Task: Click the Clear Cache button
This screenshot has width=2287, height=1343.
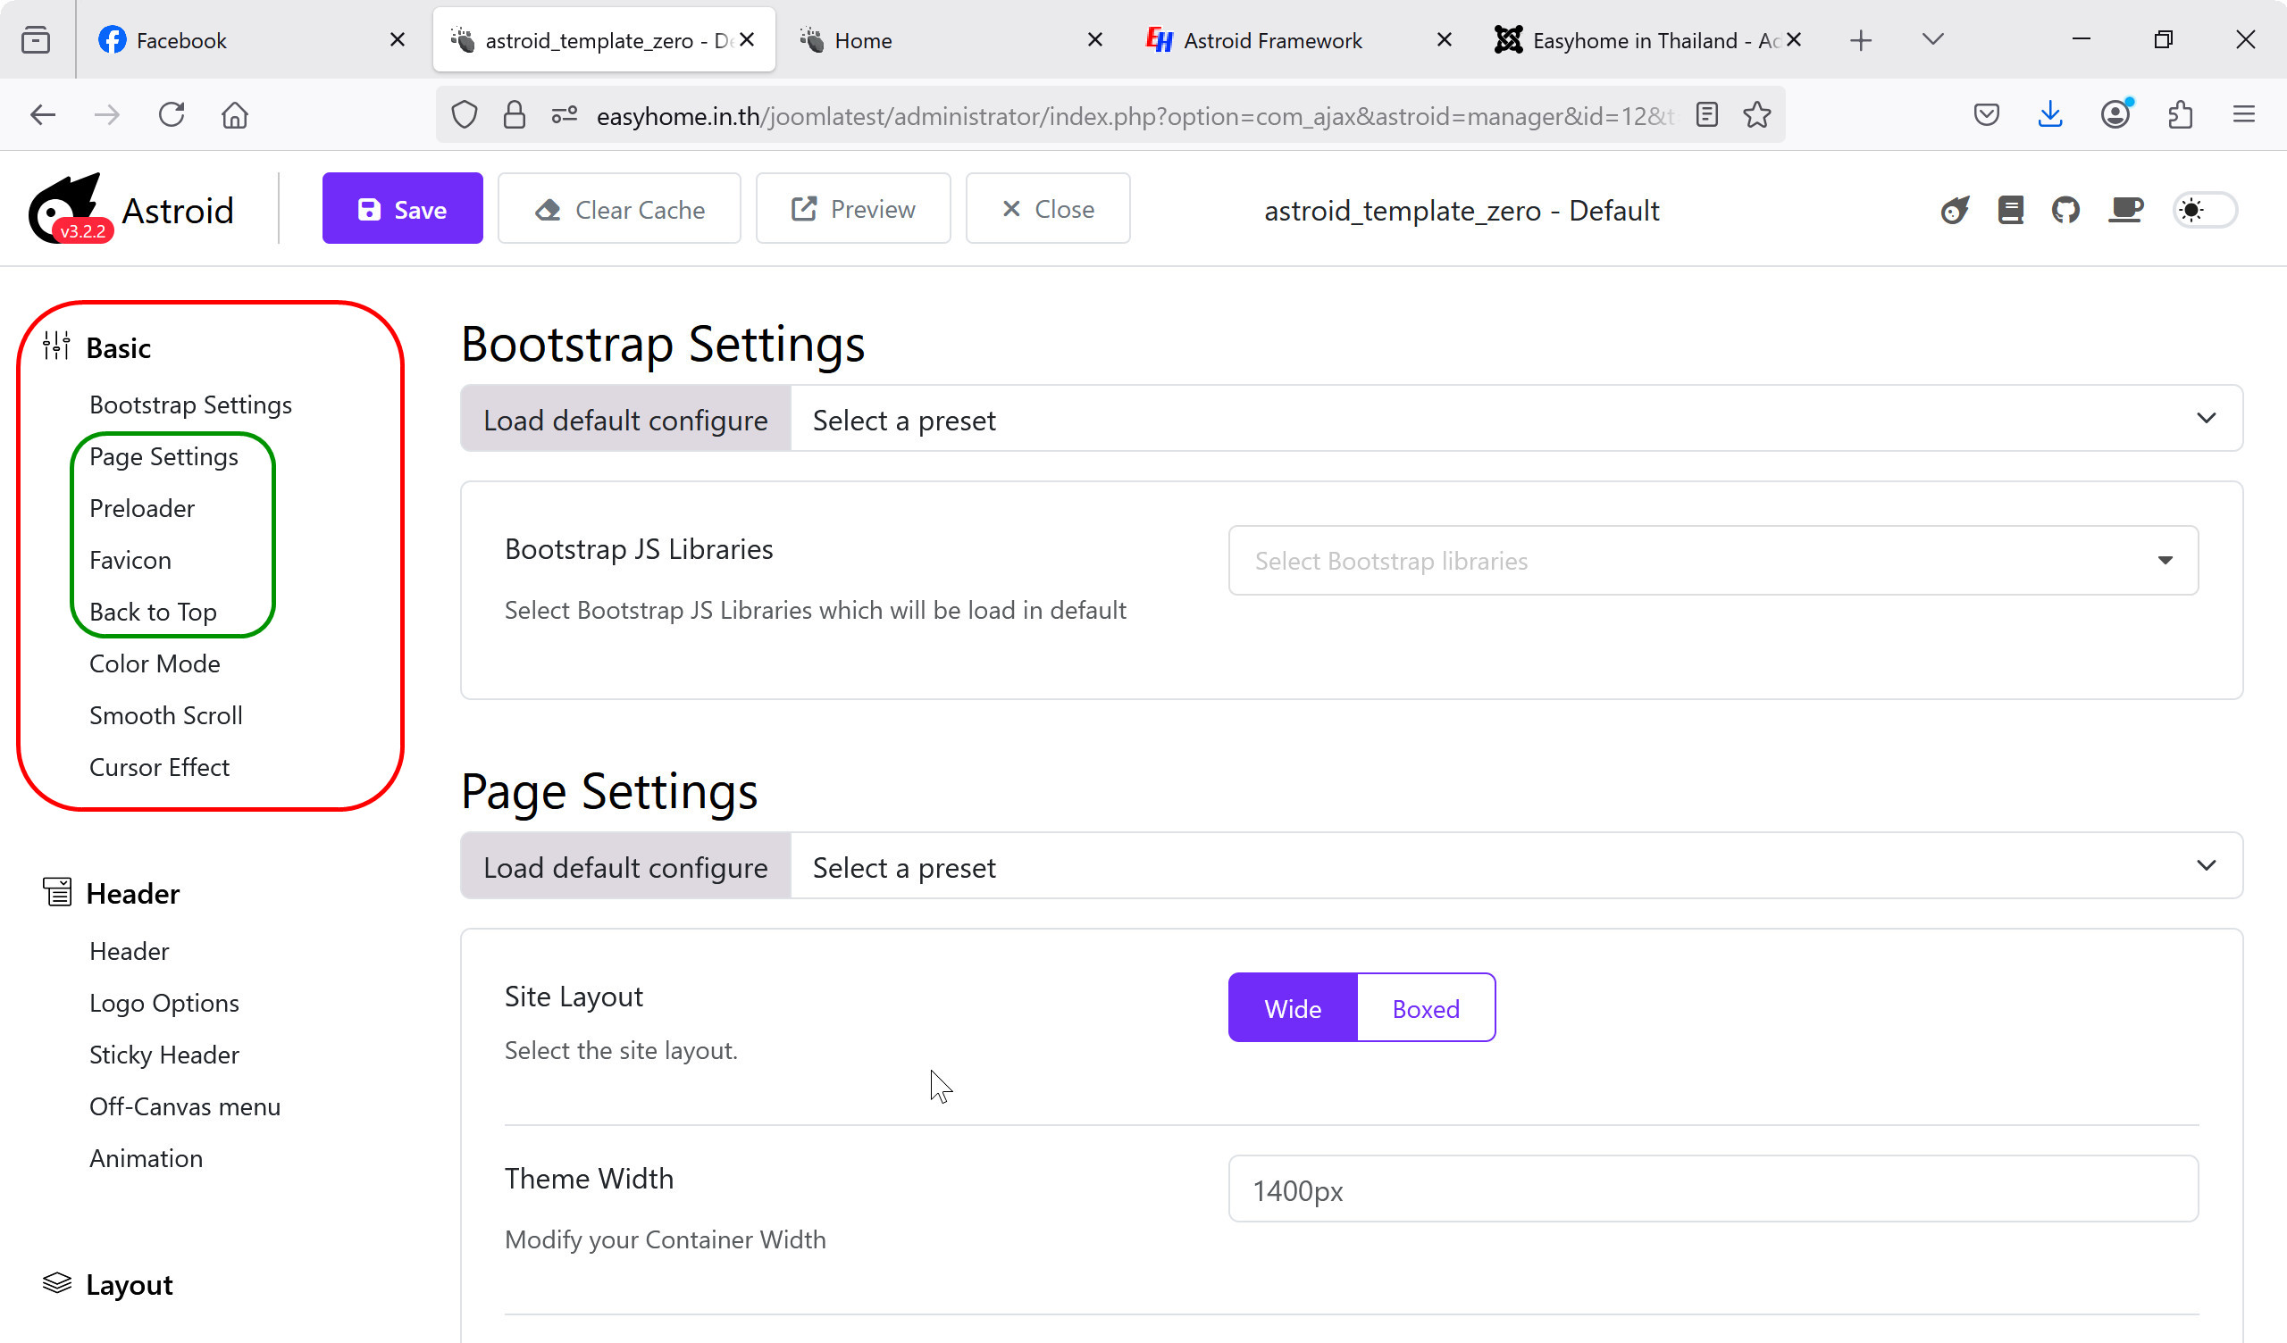Action: tap(619, 208)
